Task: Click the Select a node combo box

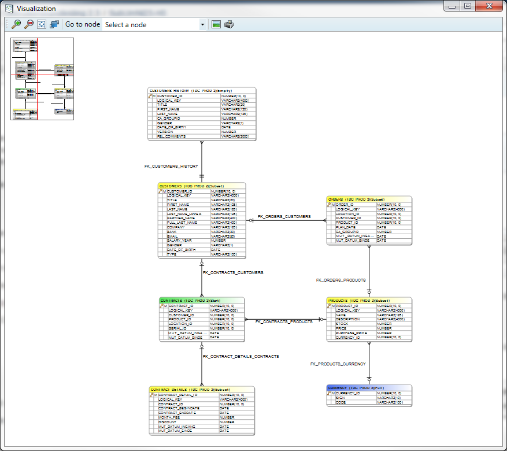Action: pyautogui.click(x=151, y=24)
